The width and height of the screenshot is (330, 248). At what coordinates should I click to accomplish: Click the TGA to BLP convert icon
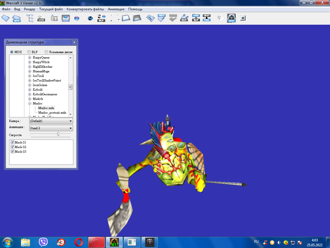click(196, 18)
